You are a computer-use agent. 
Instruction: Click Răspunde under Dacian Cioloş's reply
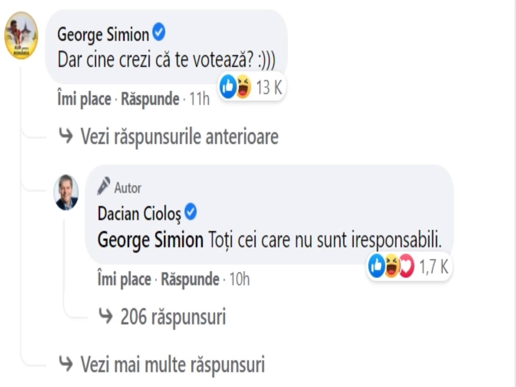coord(190,279)
